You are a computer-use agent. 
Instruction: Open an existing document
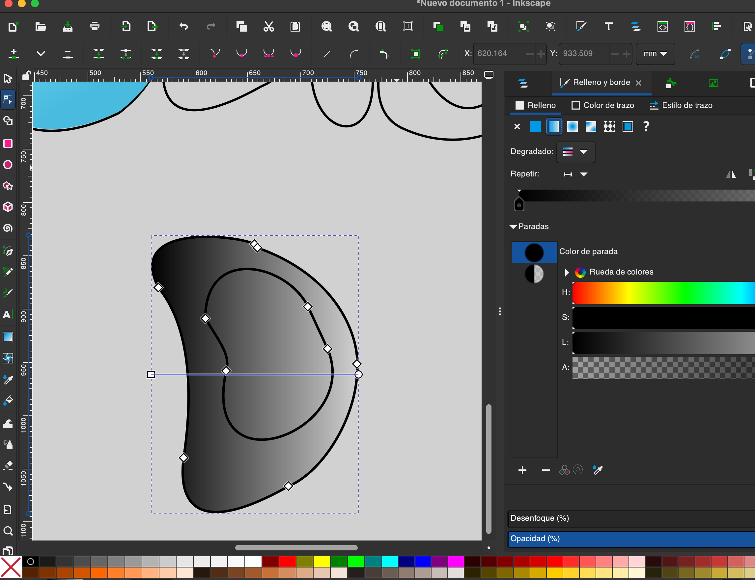(x=41, y=26)
